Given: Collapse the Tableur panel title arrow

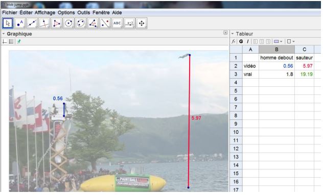Looking at the screenshot, I should tap(233, 34).
